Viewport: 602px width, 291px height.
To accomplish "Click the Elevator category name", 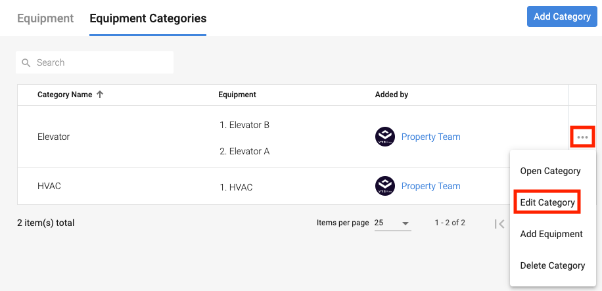I will 53,137.
